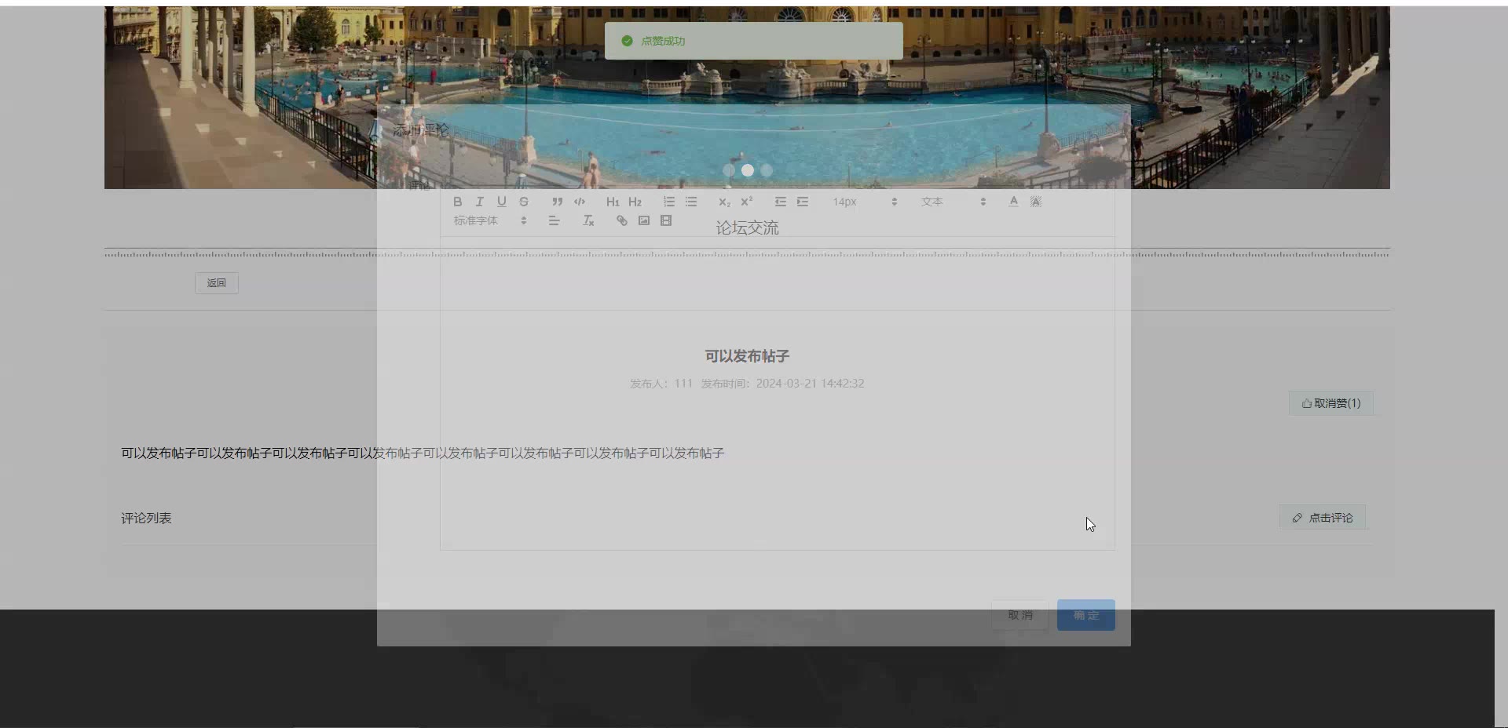This screenshot has height=728, width=1508.
Task: Click the 发布人：111 author text
Action: tap(661, 384)
